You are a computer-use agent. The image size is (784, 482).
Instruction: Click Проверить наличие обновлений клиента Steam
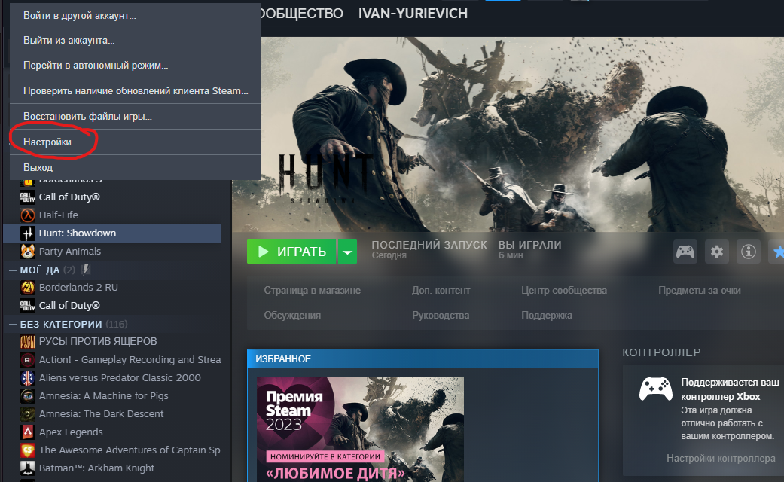click(135, 91)
